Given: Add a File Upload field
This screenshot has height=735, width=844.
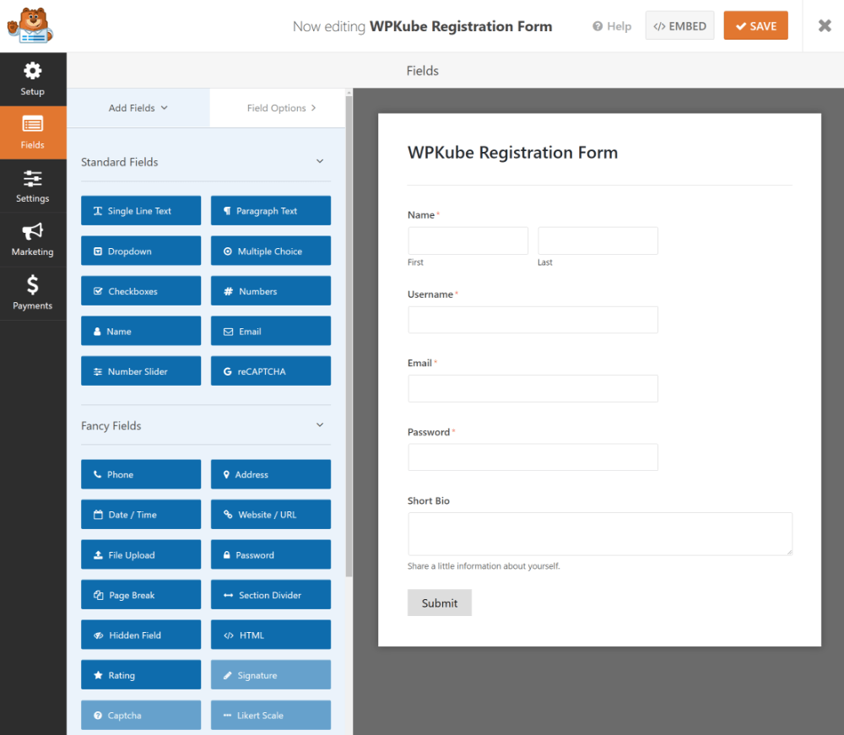Looking at the screenshot, I should [x=141, y=554].
